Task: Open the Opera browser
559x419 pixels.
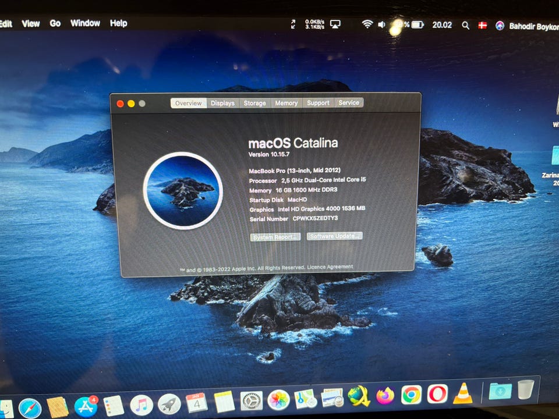Action: [437, 394]
